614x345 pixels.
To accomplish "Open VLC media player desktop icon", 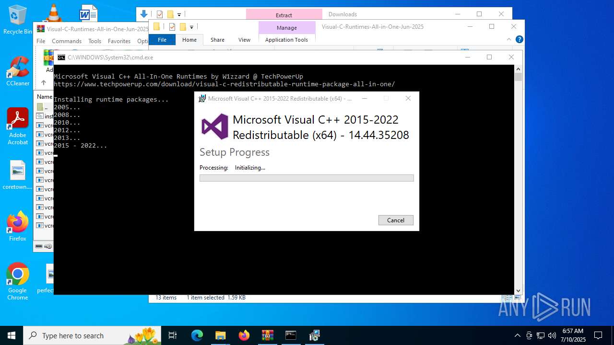I will (x=53, y=12).
